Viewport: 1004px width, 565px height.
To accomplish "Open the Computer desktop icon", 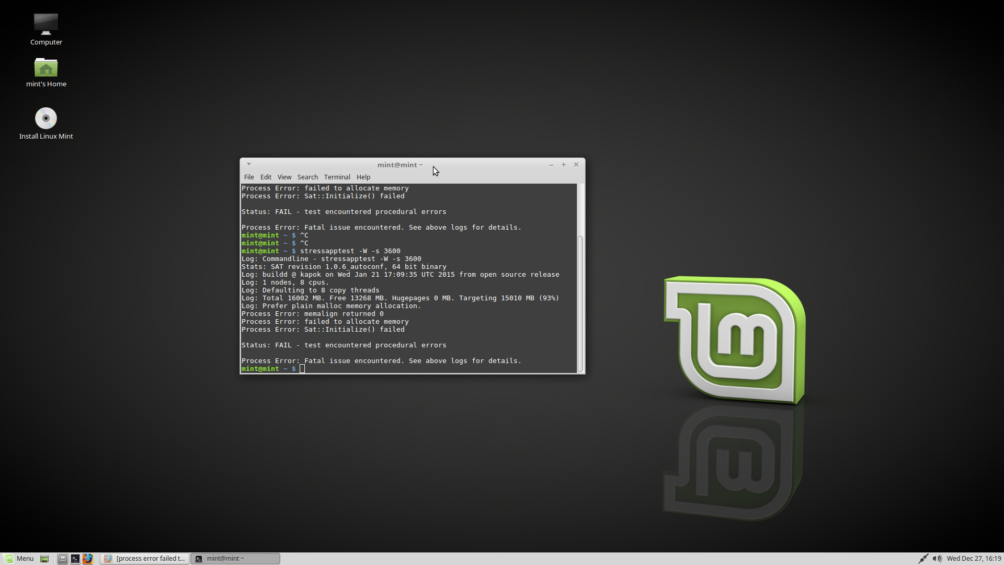I will tap(46, 25).
